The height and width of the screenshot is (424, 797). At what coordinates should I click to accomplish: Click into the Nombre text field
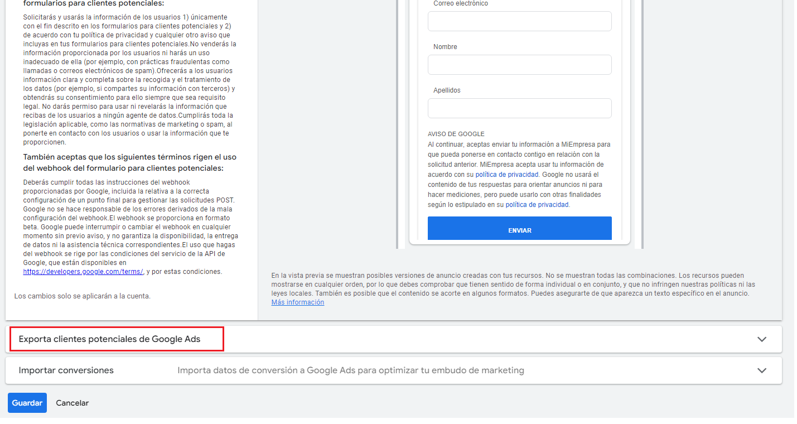[519, 65]
